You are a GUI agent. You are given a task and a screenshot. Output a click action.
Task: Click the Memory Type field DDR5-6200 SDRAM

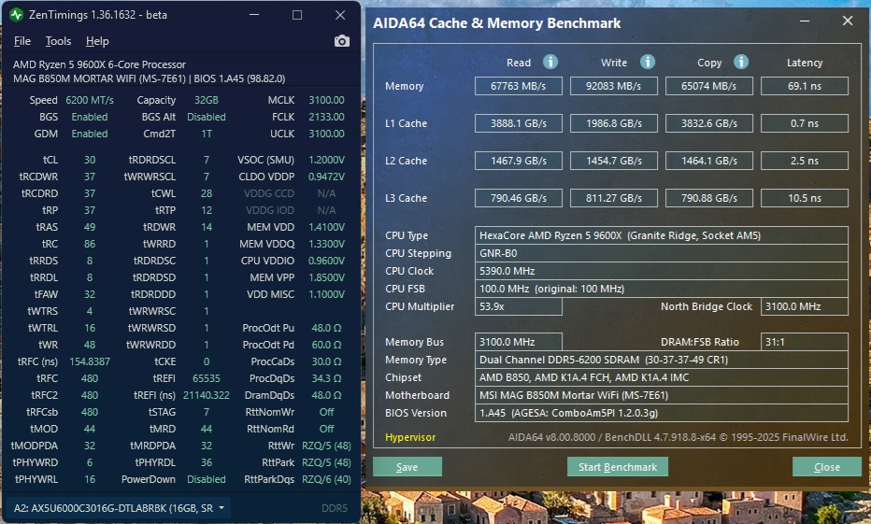click(x=661, y=360)
